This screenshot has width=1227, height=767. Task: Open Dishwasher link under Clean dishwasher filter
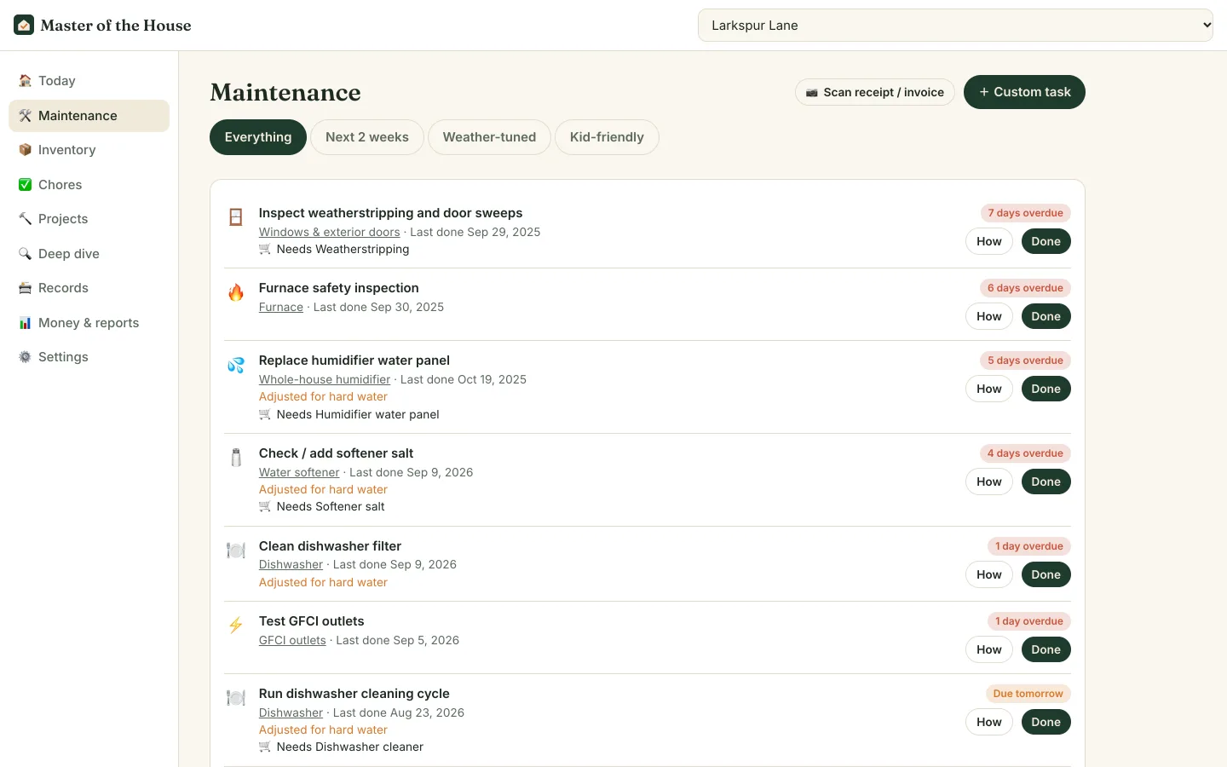[291, 565]
